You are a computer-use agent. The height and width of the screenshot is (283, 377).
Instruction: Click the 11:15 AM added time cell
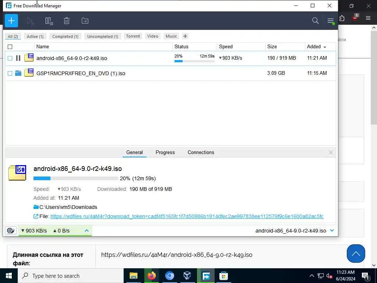pyautogui.click(x=317, y=73)
